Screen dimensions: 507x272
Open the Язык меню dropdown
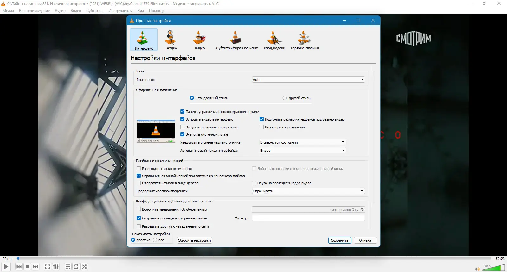coord(308,80)
